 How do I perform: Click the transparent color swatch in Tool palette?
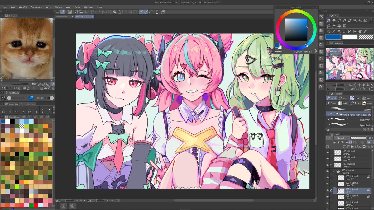click(366, 37)
